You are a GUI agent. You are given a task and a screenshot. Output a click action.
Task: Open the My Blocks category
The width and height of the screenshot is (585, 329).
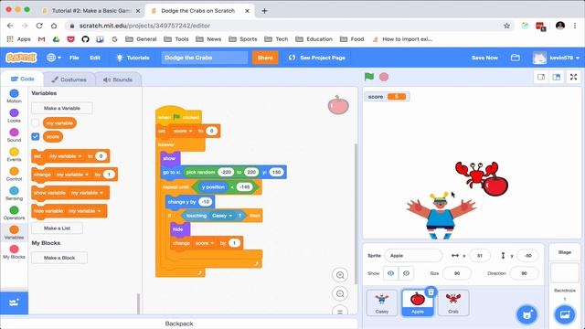[x=15, y=252]
